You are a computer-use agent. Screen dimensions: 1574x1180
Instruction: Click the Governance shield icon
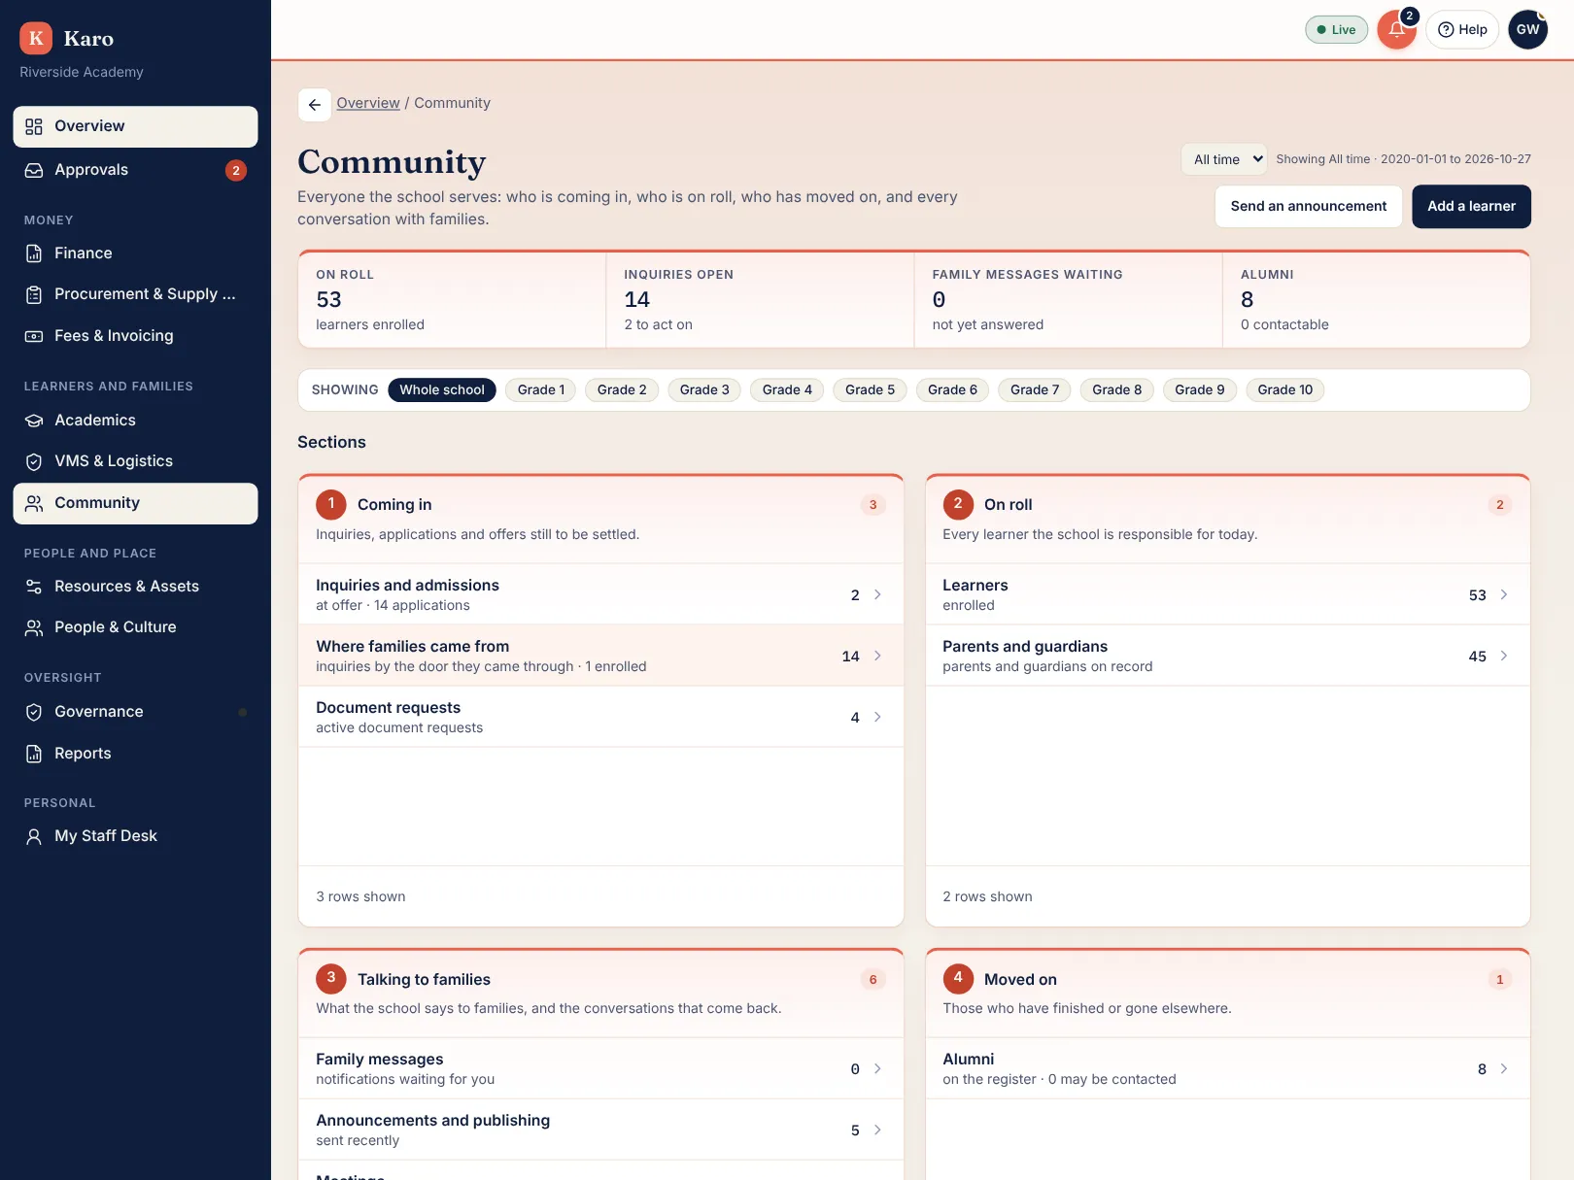pyautogui.click(x=34, y=712)
